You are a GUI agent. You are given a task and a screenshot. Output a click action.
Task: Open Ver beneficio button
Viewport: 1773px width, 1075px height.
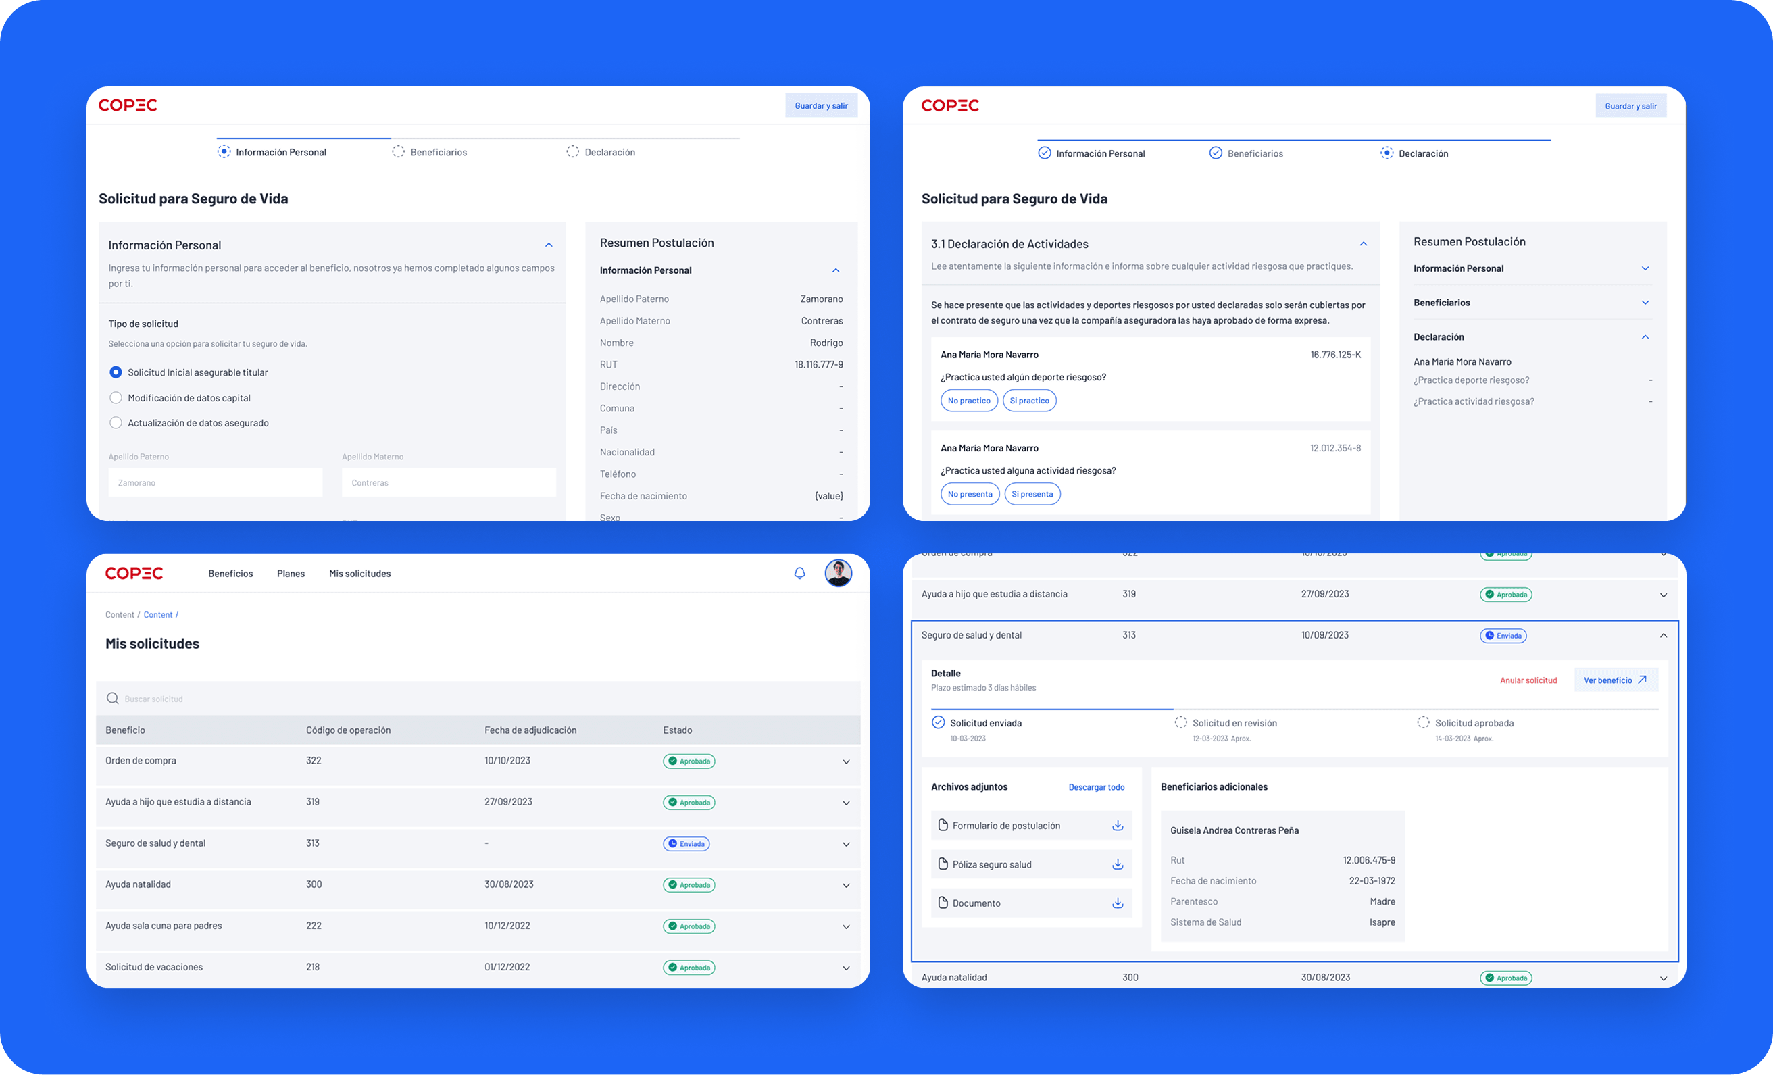[x=1616, y=680]
